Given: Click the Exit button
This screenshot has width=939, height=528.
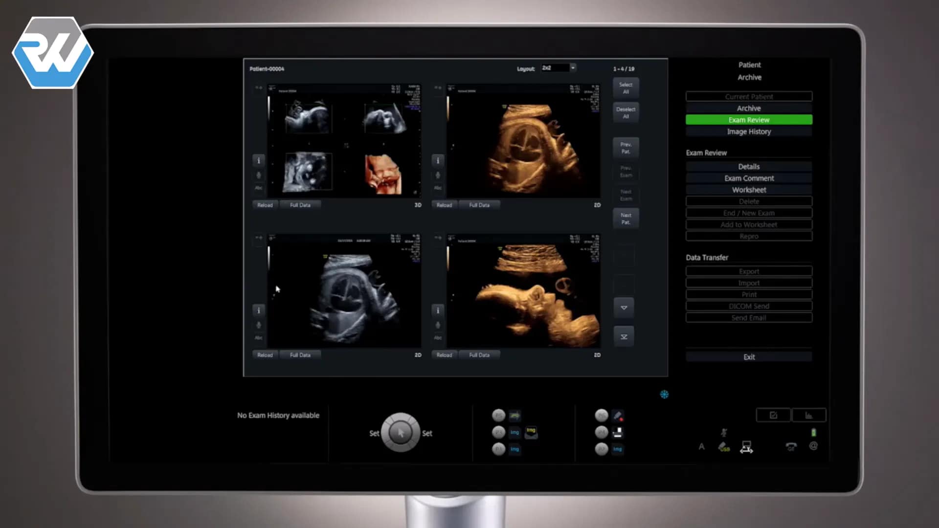Looking at the screenshot, I should pos(749,357).
